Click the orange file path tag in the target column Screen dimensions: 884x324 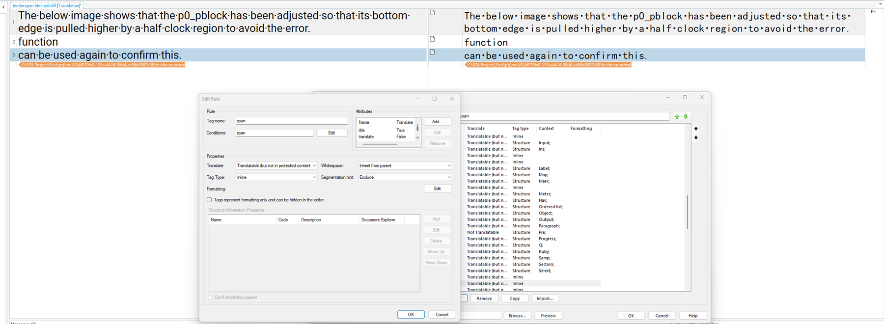548,65
